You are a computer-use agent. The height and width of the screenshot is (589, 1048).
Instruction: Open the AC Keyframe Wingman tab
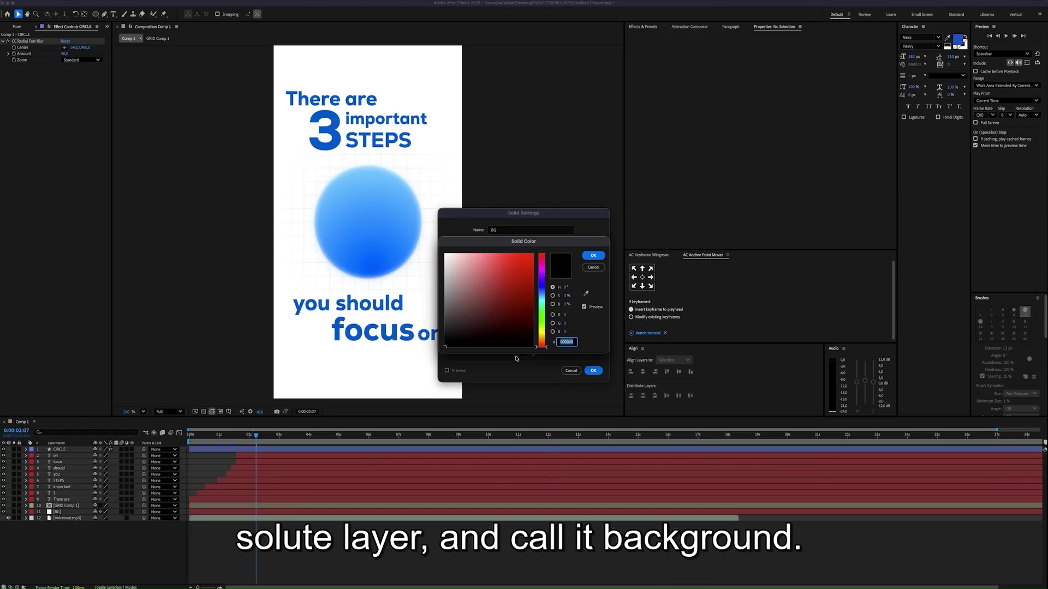click(x=648, y=255)
